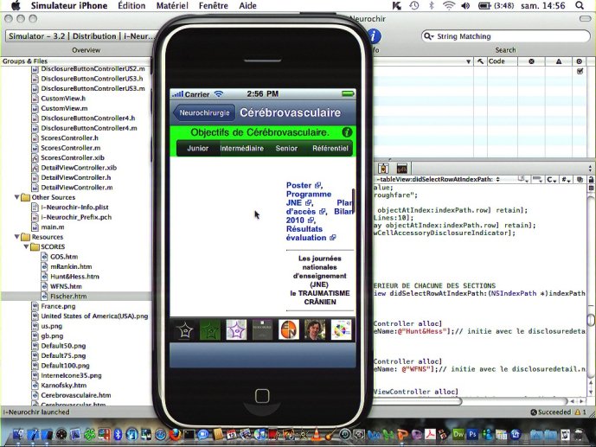596x447 pixels.
Task: Click the warnings triangle column header
Action: tap(558, 61)
